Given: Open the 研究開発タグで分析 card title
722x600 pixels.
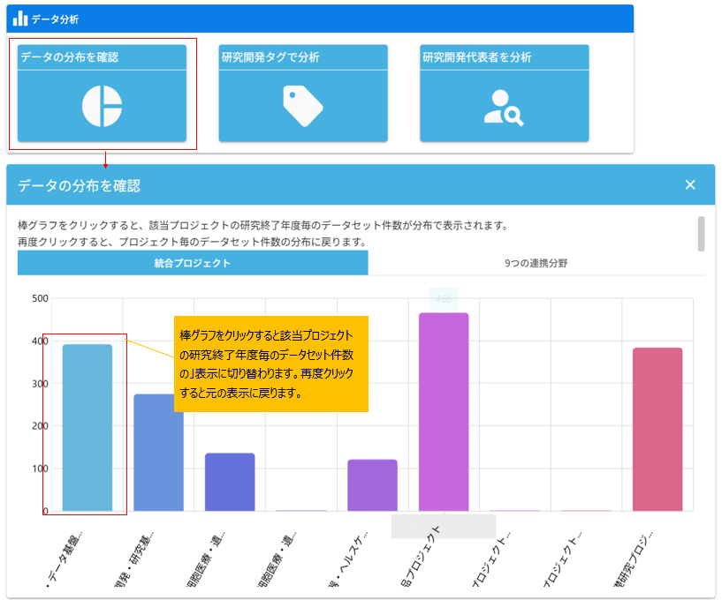Looking at the screenshot, I should (x=270, y=57).
